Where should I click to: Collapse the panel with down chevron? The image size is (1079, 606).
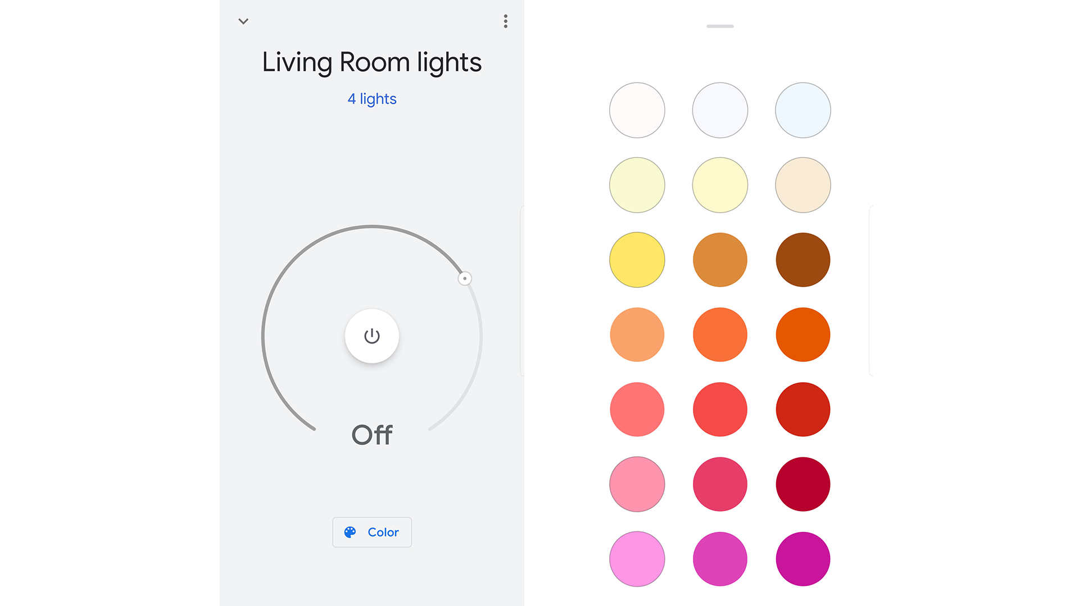tap(243, 21)
